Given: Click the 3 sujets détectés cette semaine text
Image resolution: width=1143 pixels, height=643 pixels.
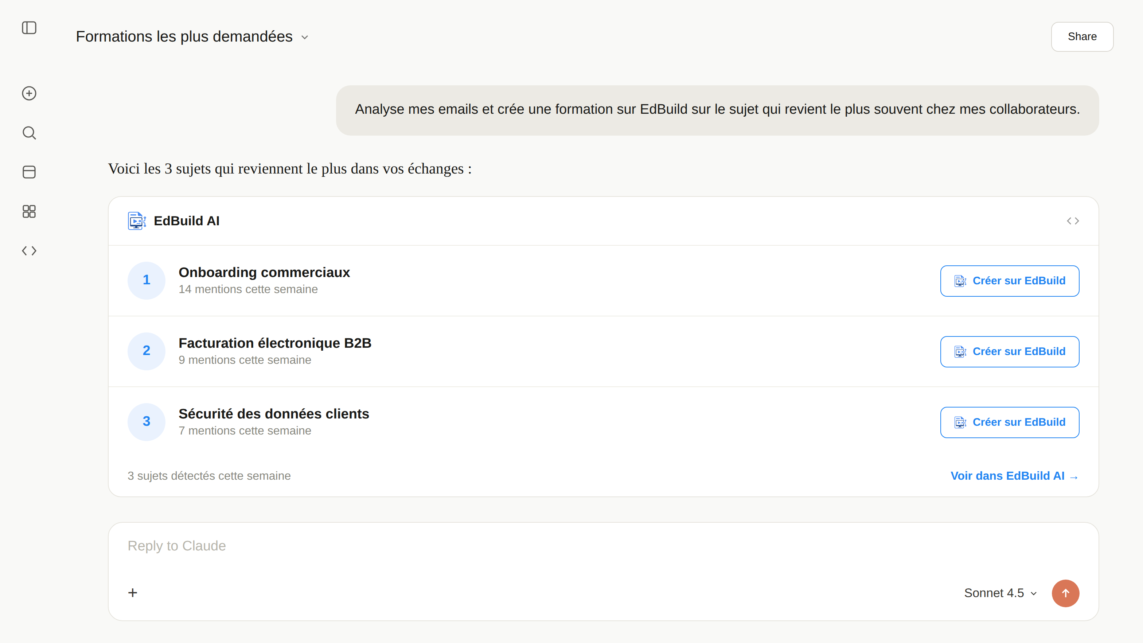Looking at the screenshot, I should (x=209, y=476).
